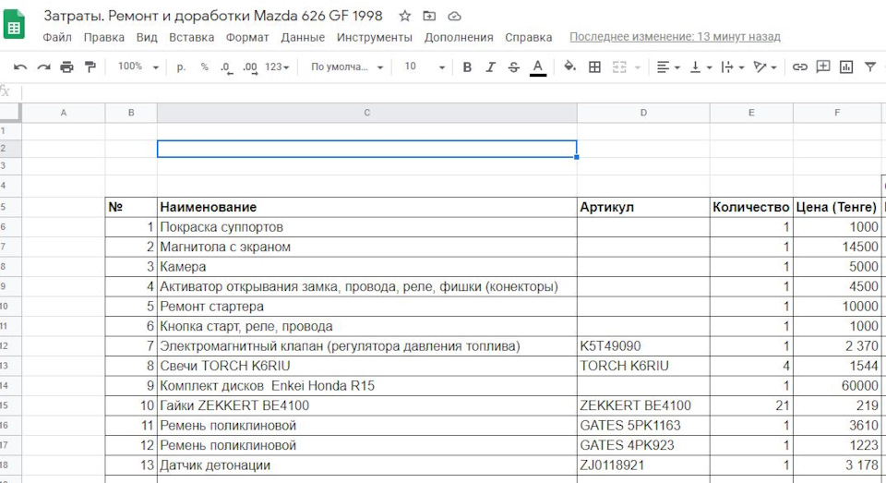
Task: Open text wrapping dropdown
Action: point(733,67)
